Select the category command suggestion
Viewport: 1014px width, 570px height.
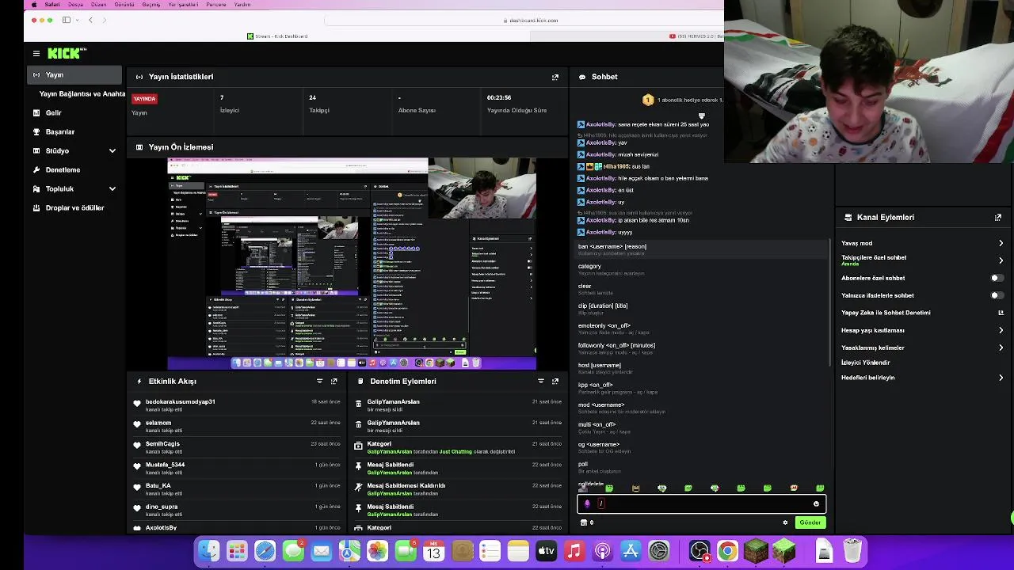(700, 269)
